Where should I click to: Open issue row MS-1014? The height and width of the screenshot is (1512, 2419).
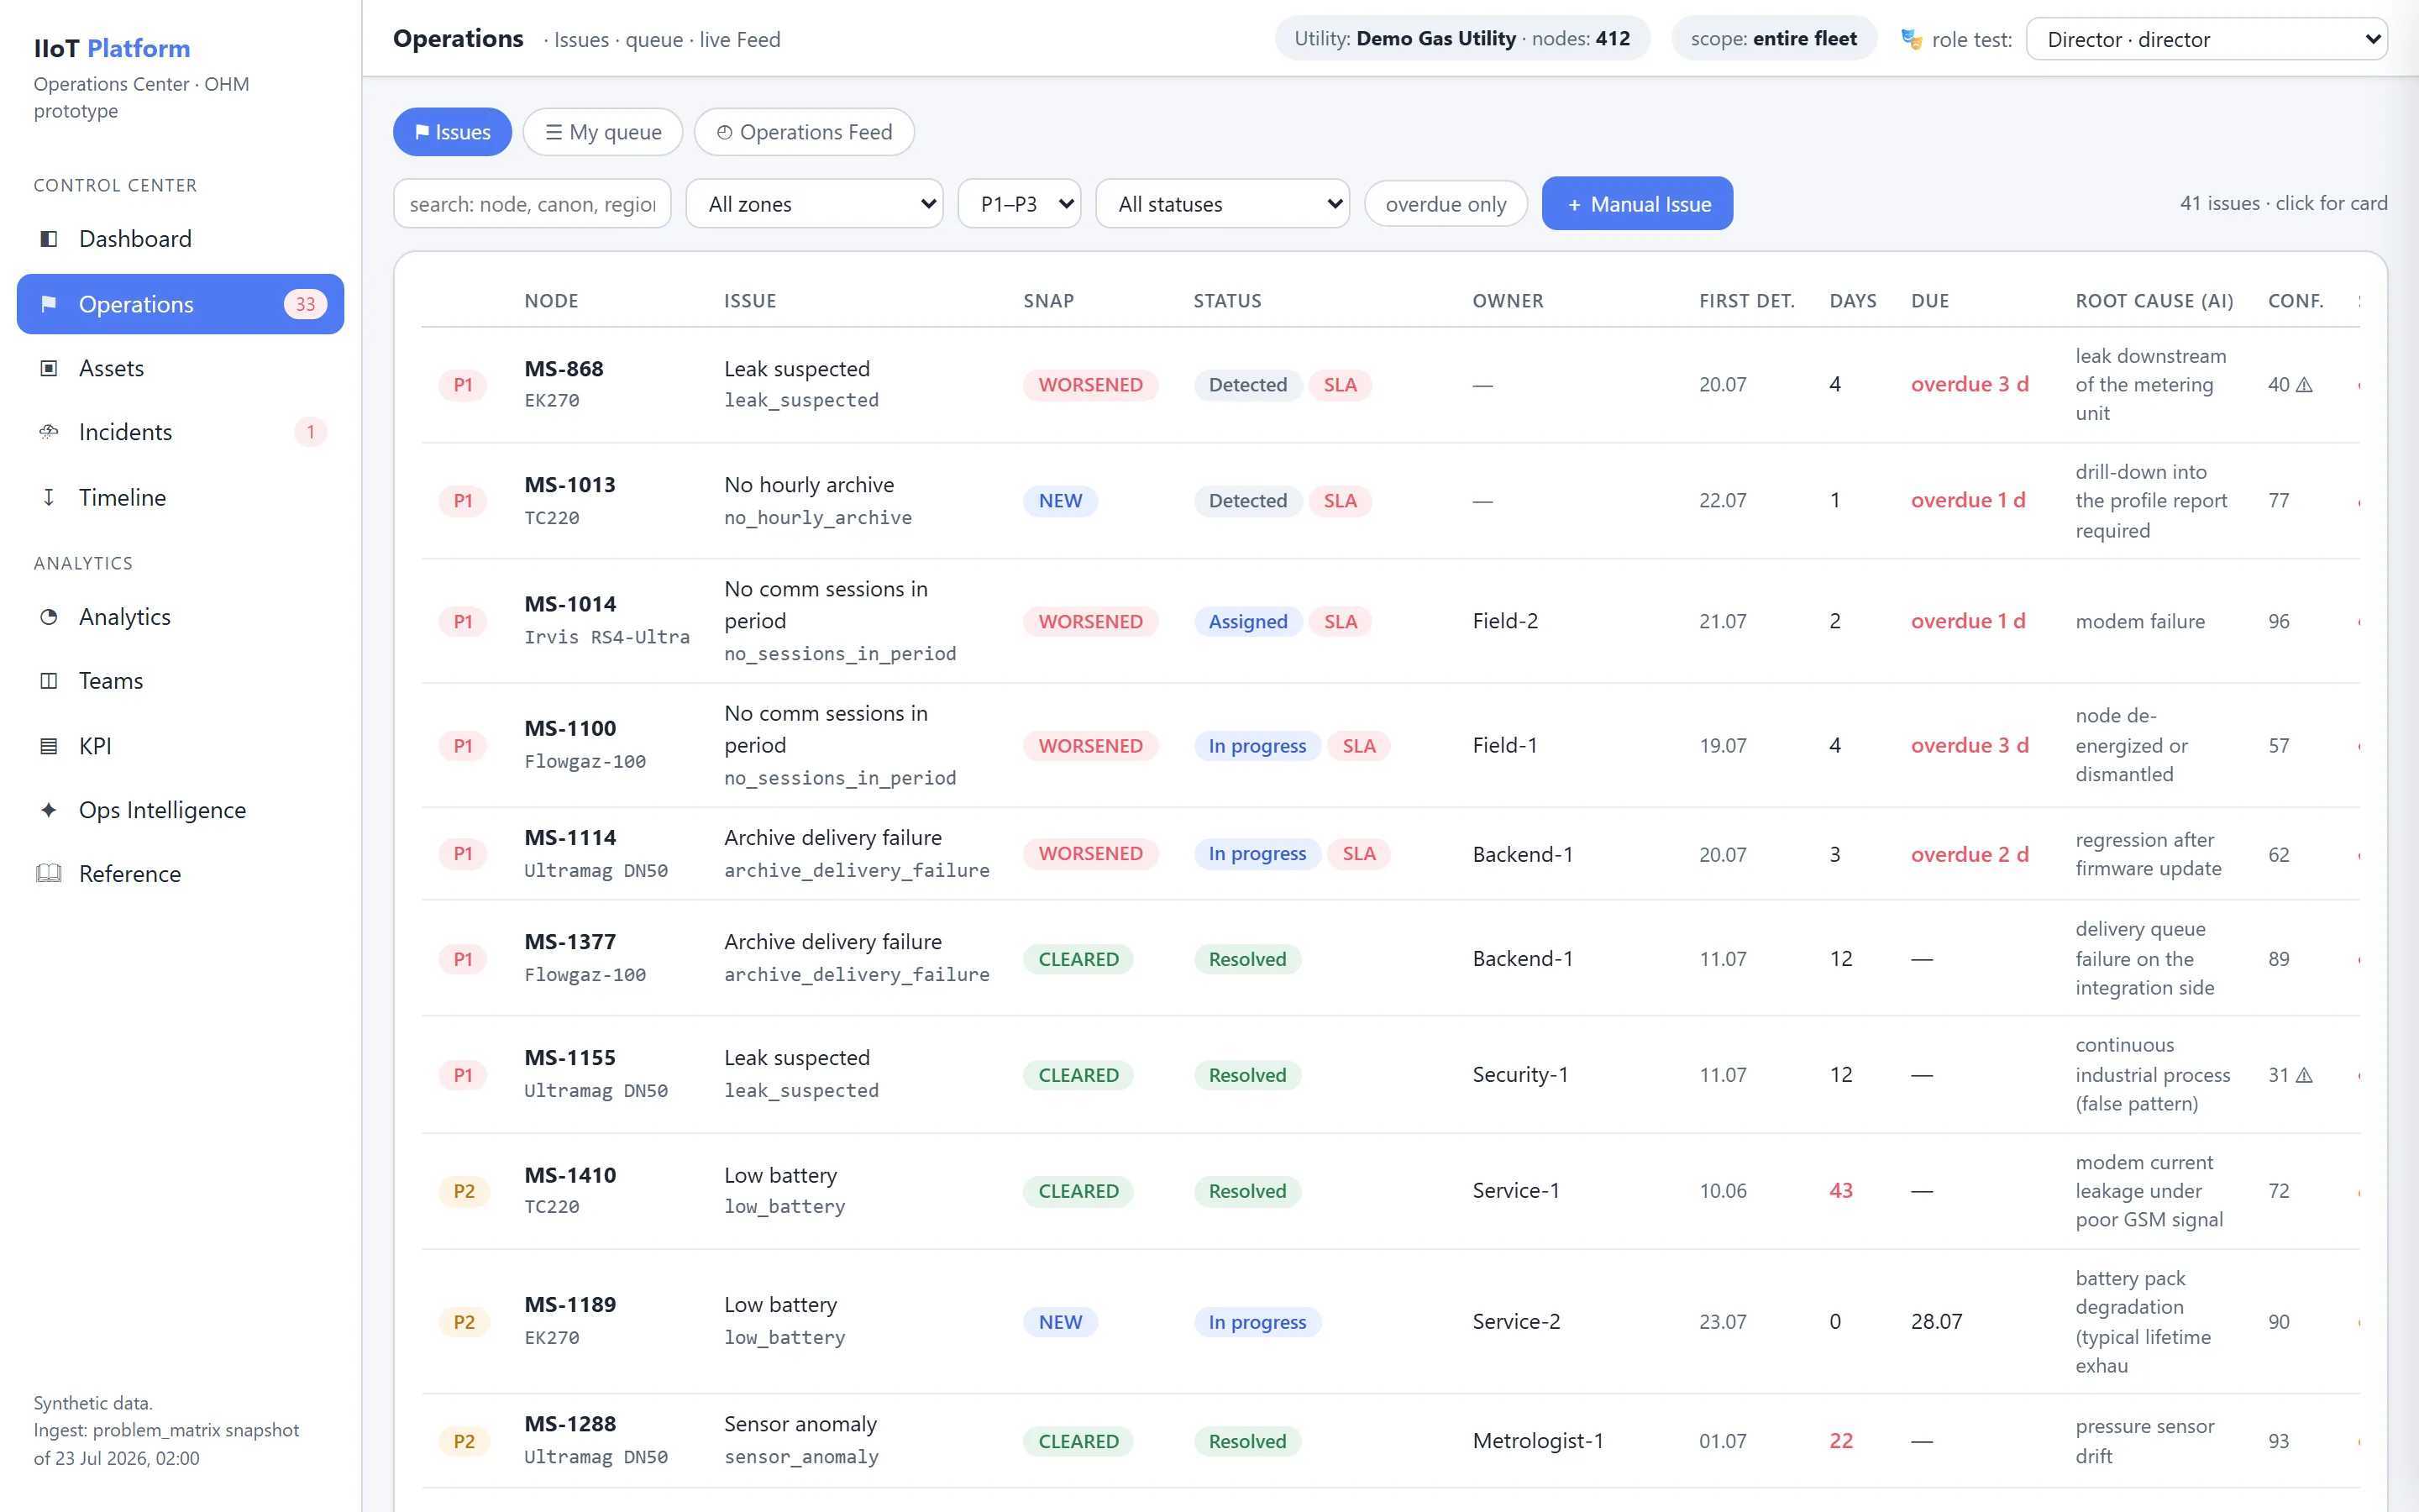click(x=1390, y=621)
